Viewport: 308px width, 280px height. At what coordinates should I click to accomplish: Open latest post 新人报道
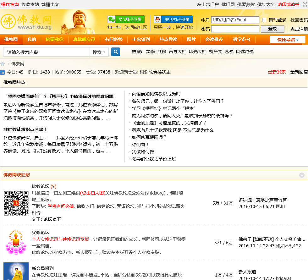coord(247,272)
